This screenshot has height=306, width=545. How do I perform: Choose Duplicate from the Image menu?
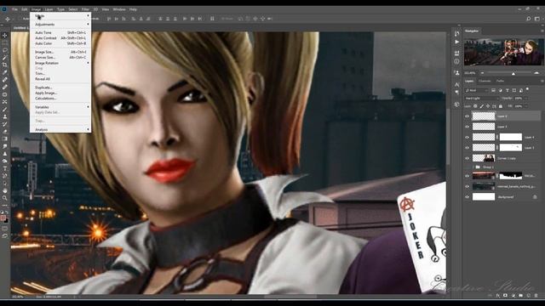[x=60, y=88]
